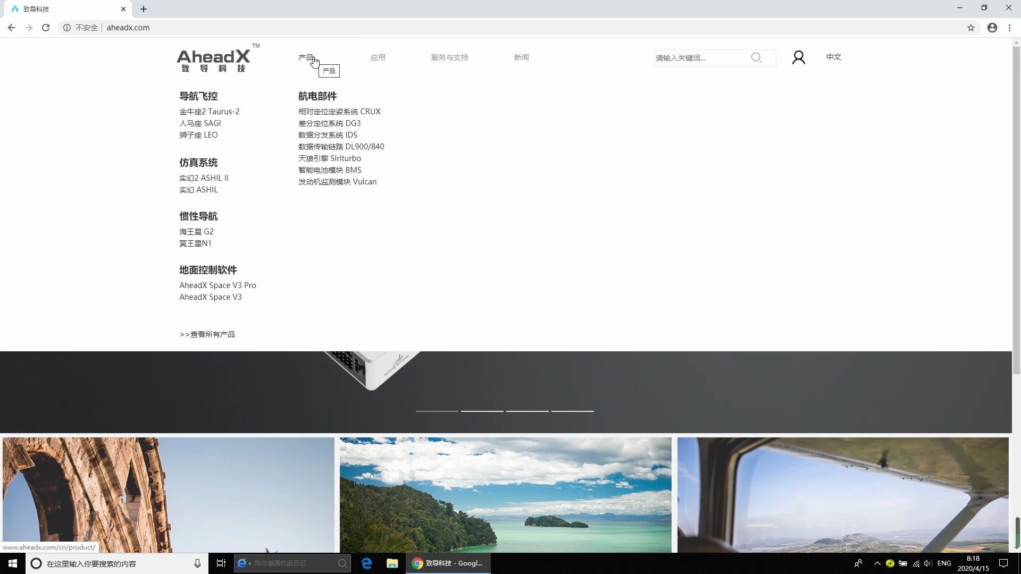Select the first carousel slide indicator
Screen dimensions: 1021x574
437,411
